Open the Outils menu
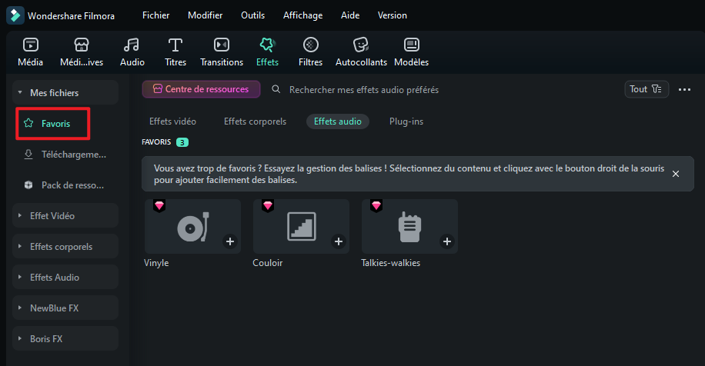705x366 pixels. (252, 15)
